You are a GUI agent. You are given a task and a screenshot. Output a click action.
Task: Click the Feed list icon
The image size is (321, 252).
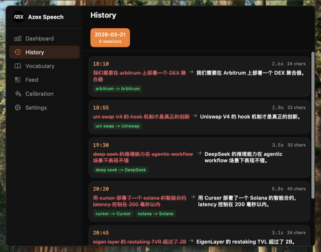point(18,79)
